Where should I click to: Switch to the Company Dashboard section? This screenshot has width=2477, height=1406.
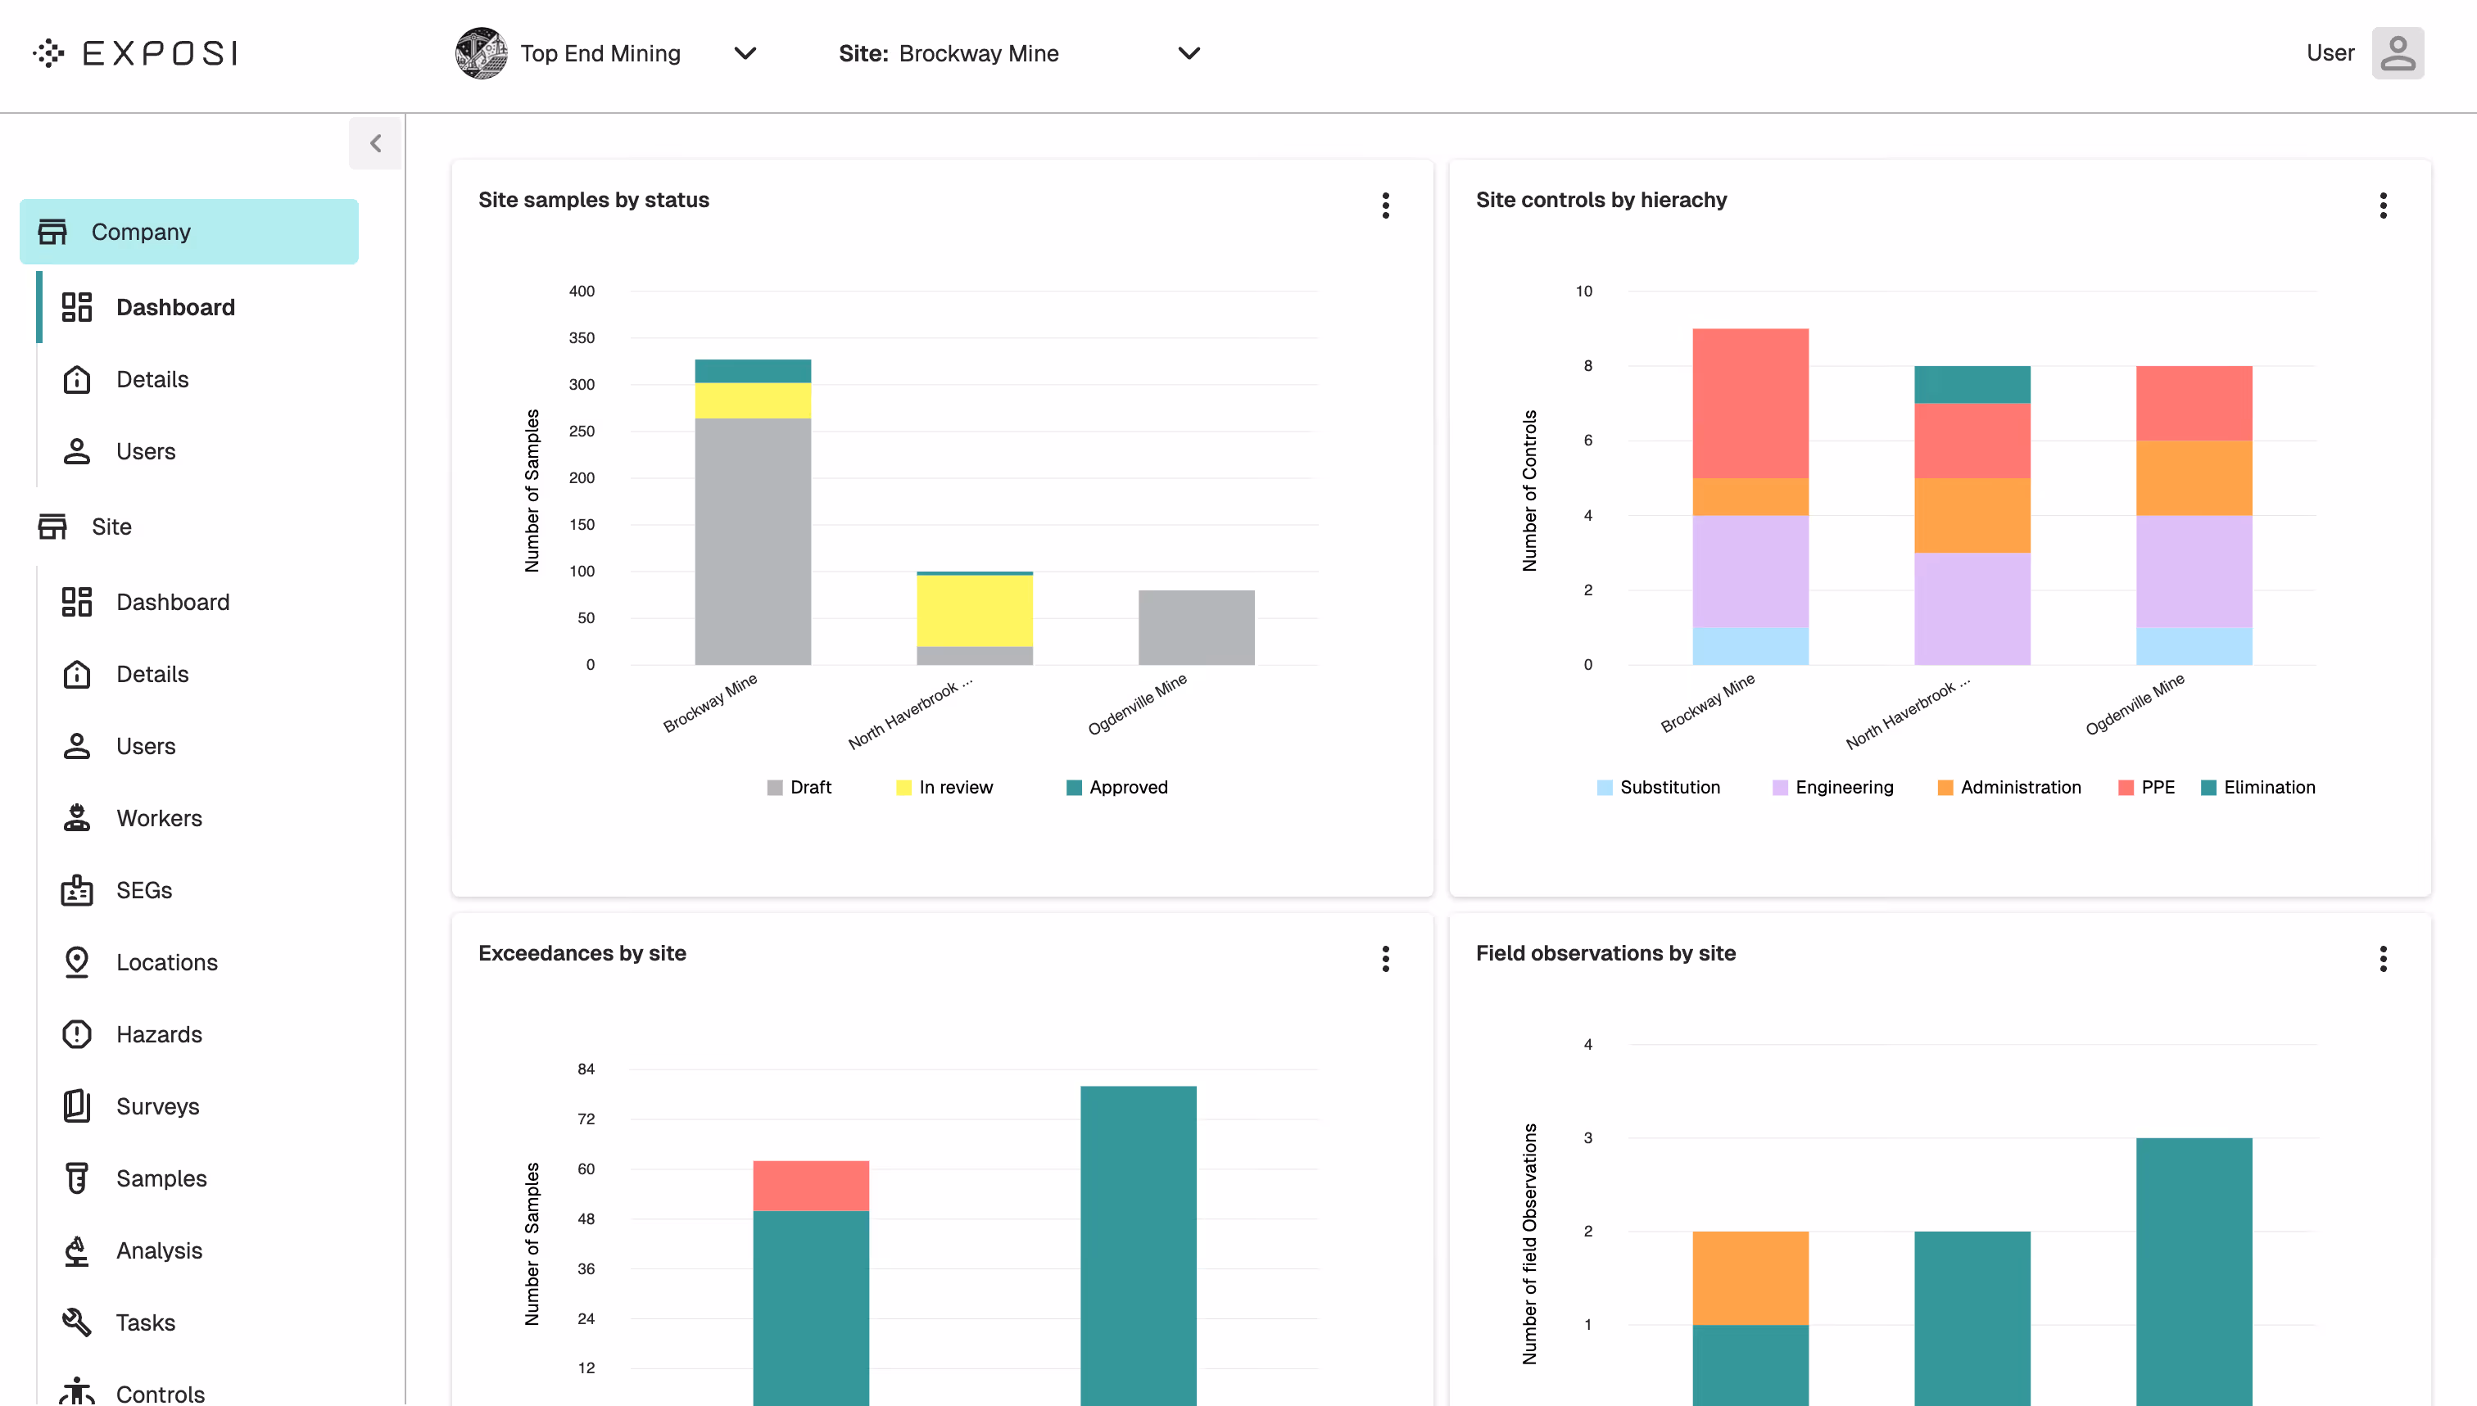tap(176, 307)
